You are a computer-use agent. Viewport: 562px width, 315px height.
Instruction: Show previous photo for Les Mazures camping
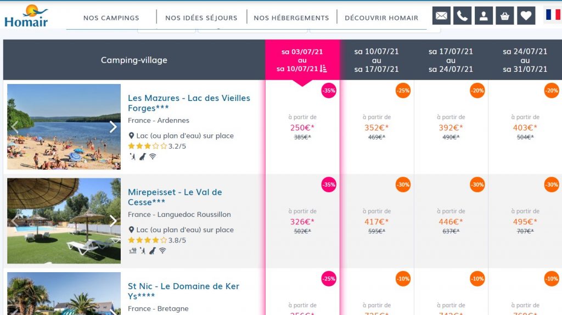click(x=15, y=127)
